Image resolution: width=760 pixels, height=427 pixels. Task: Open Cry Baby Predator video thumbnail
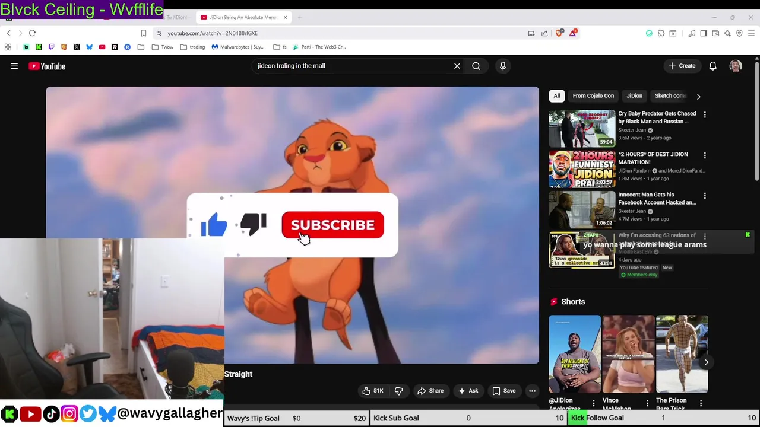pyautogui.click(x=582, y=128)
